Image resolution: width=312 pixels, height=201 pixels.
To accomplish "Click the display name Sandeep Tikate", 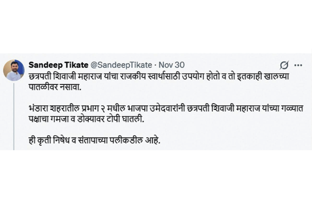I will click(x=58, y=65).
